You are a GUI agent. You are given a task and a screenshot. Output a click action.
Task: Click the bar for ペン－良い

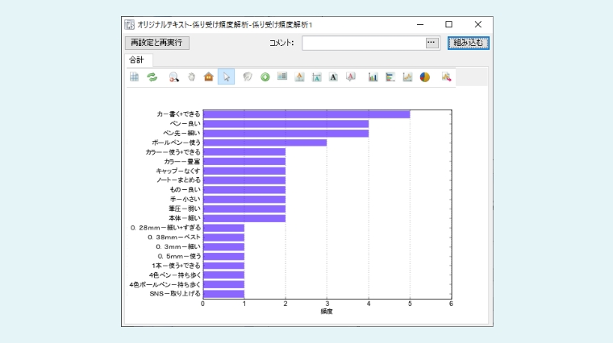(x=286, y=124)
